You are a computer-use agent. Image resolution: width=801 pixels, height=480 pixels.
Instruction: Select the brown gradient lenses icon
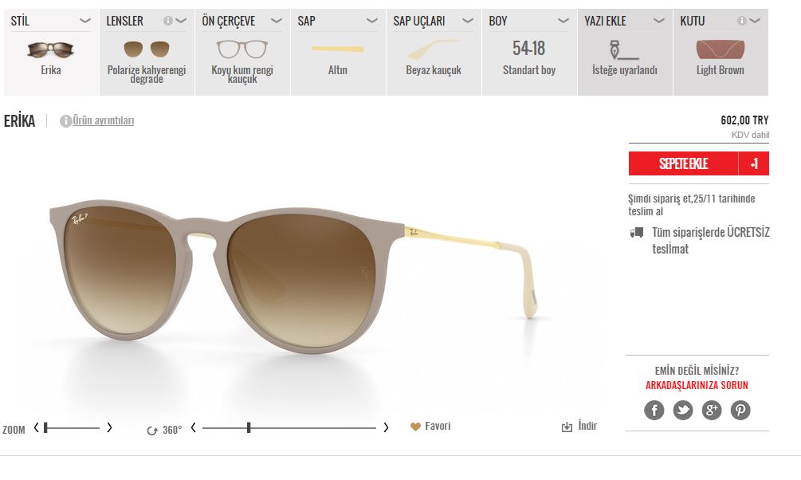pos(146,49)
